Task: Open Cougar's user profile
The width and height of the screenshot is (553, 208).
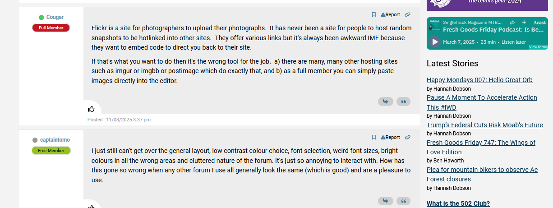Action: 55,17
